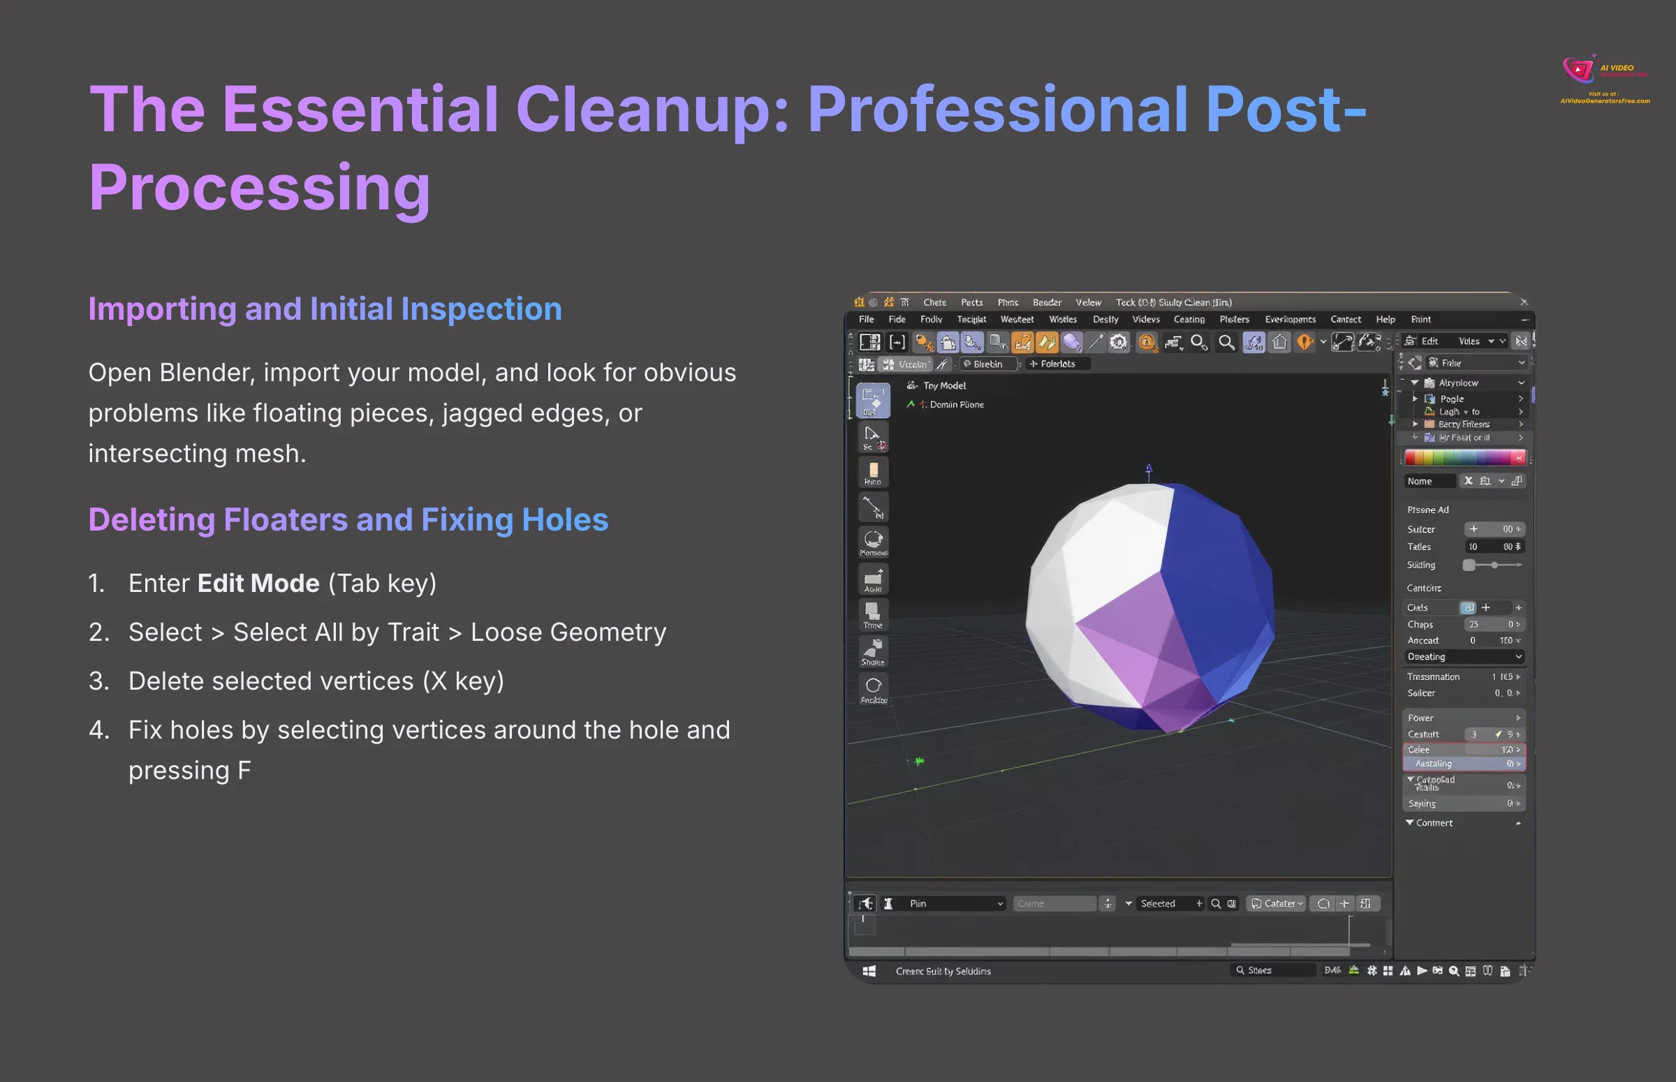Click the Staes search box in taskbar
This screenshot has width=1676, height=1082.
point(1274,970)
